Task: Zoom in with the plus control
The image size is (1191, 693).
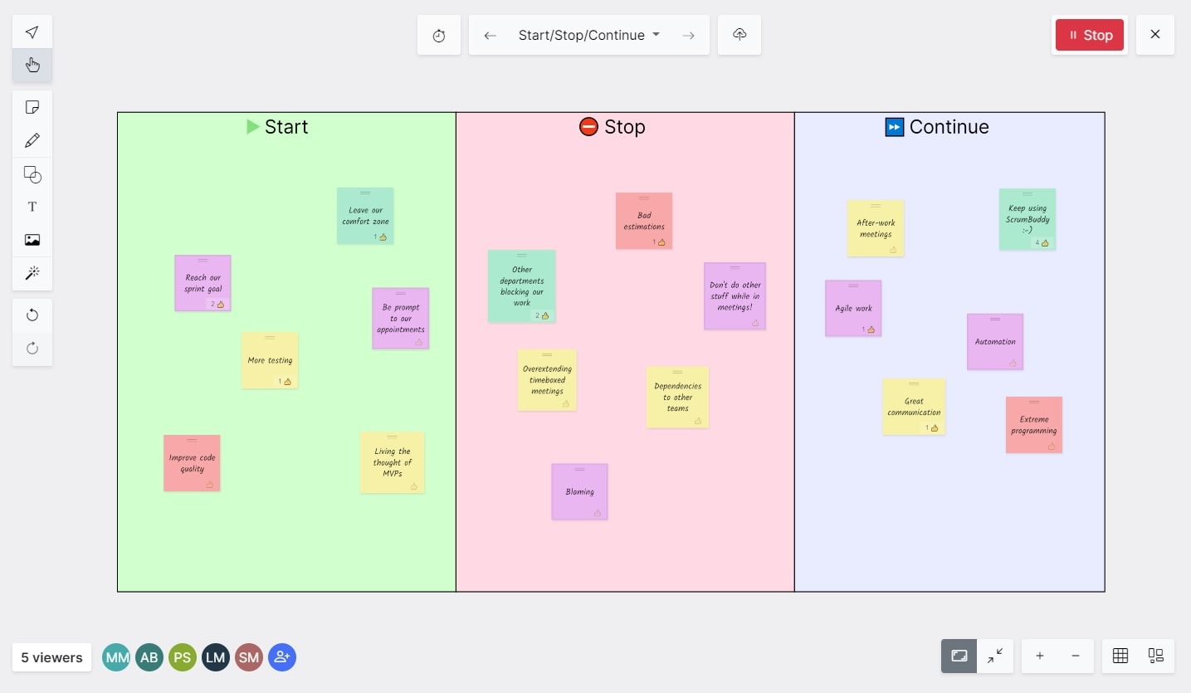Action: coord(1039,656)
